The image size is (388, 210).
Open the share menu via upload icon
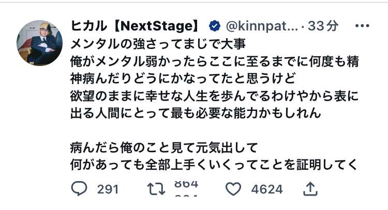coord(310,189)
